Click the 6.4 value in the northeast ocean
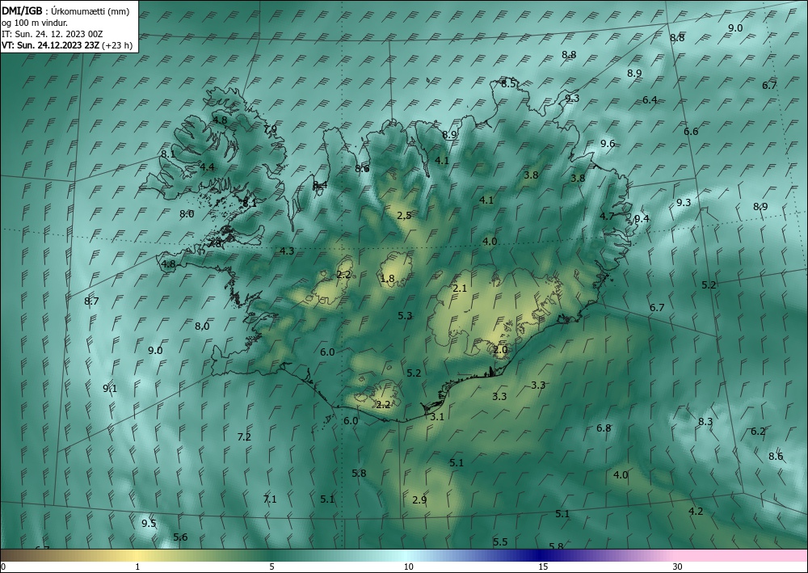Viewport: 808px width, 573px height. coord(650,100)
